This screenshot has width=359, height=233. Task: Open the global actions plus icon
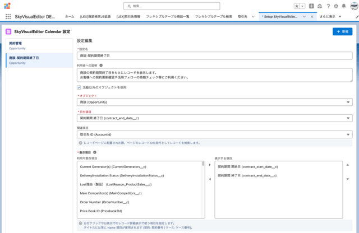tap(311, 6)
